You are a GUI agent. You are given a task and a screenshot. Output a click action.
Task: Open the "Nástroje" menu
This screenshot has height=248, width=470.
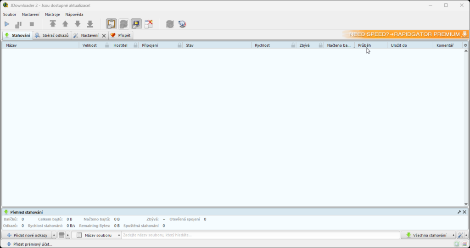52,14
